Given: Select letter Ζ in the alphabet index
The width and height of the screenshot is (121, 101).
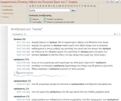Looking at the screenshot, I should pyautogui.click(x=43, y=6).
